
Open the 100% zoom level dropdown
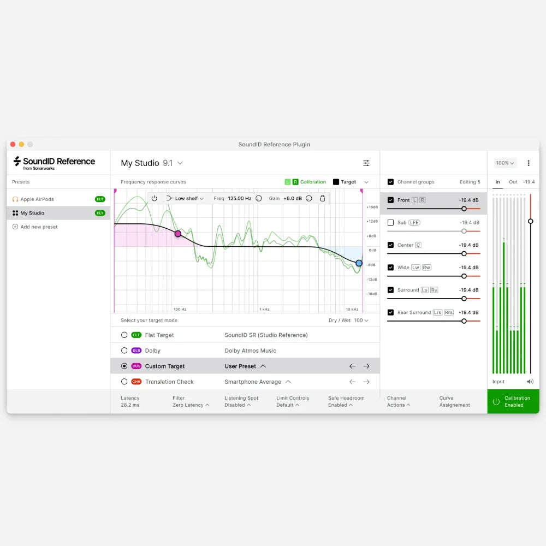(x=505, y=163)
